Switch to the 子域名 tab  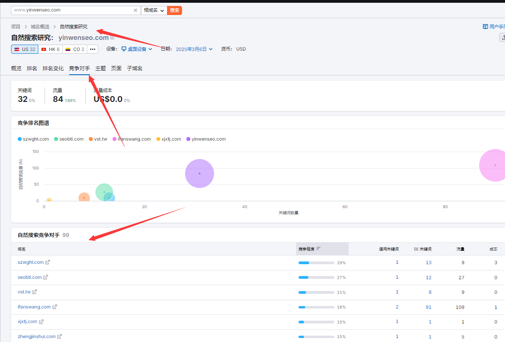(x=135, y=68)
